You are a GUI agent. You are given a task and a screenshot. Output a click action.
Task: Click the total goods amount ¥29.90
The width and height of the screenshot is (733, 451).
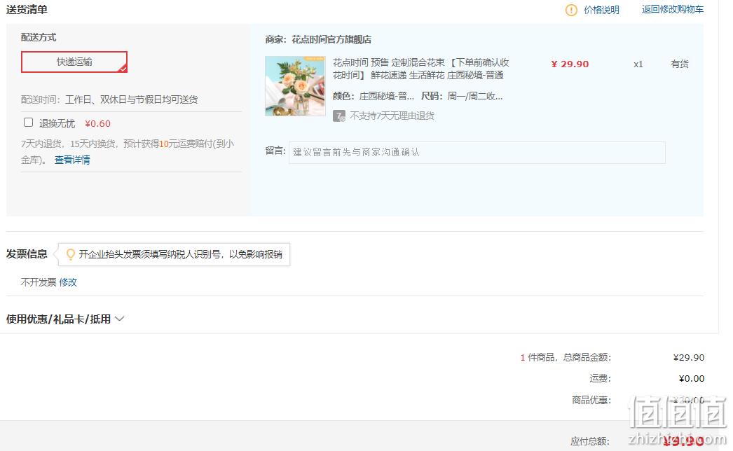[689, 358]
